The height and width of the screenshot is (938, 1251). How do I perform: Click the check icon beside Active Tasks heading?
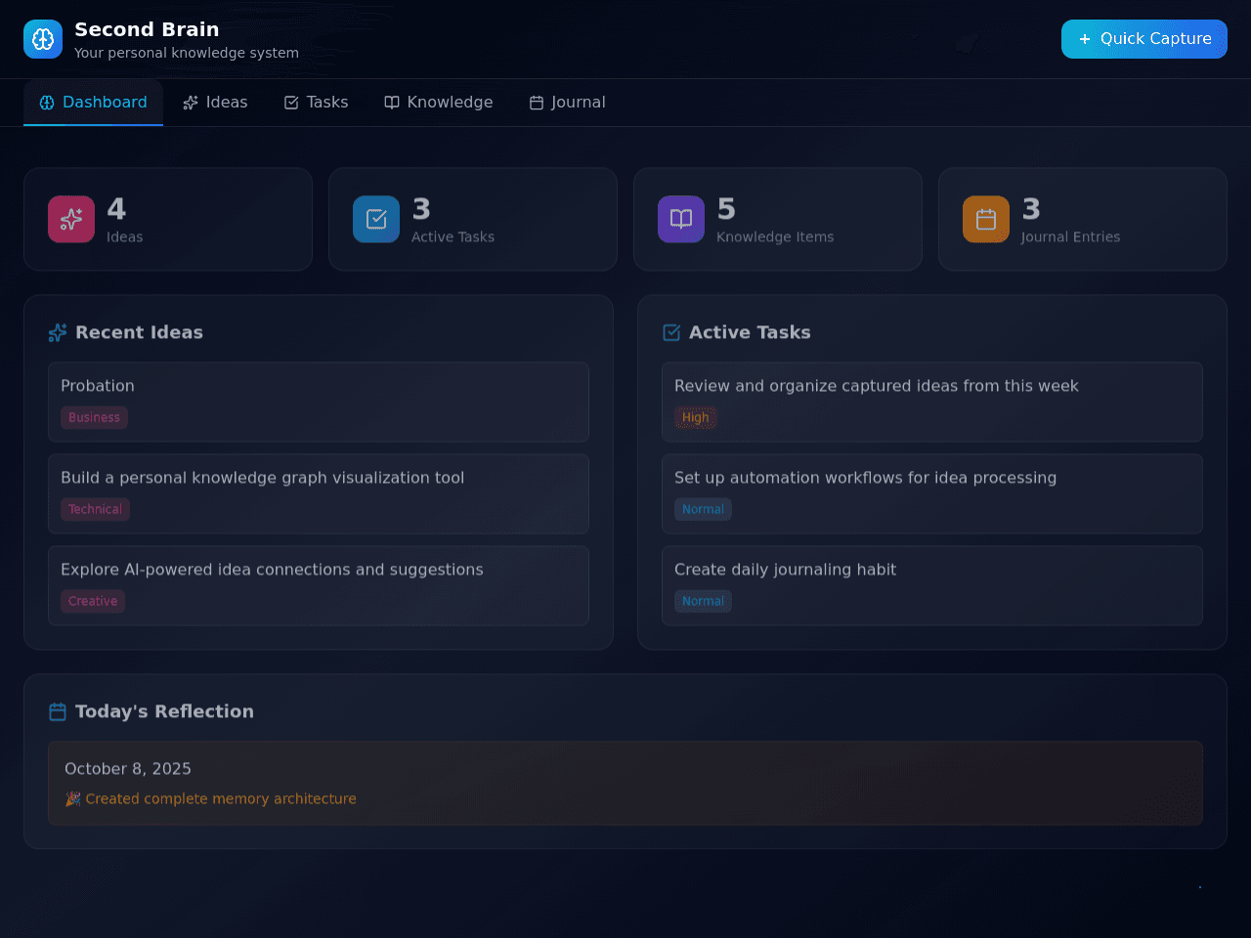[x=671, y=333]
